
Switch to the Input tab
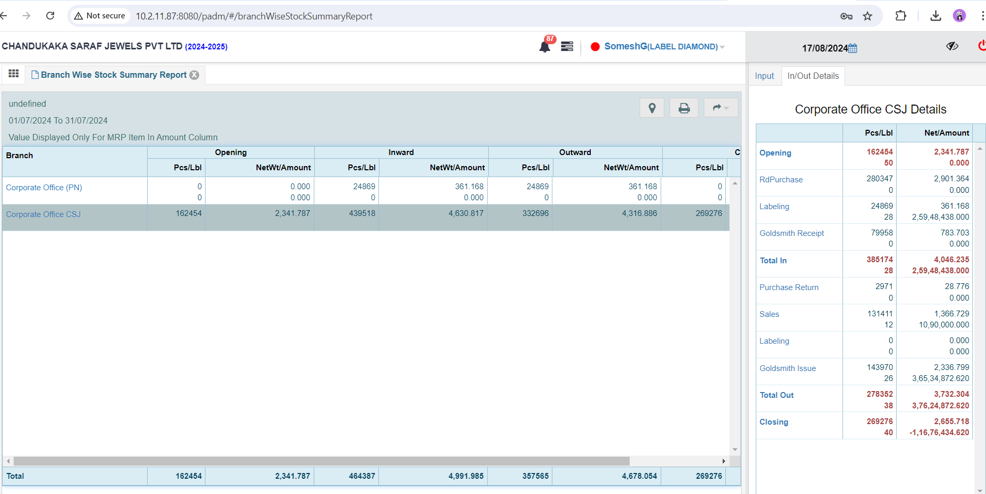coord(764,76)
